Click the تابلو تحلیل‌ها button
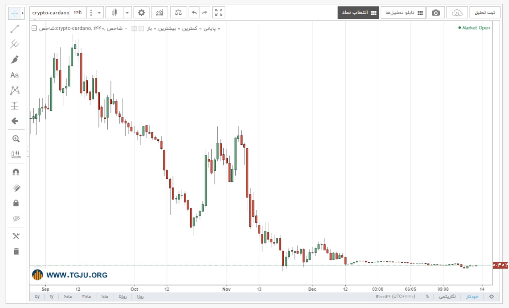Screen dimensions: 509x308 403,13
